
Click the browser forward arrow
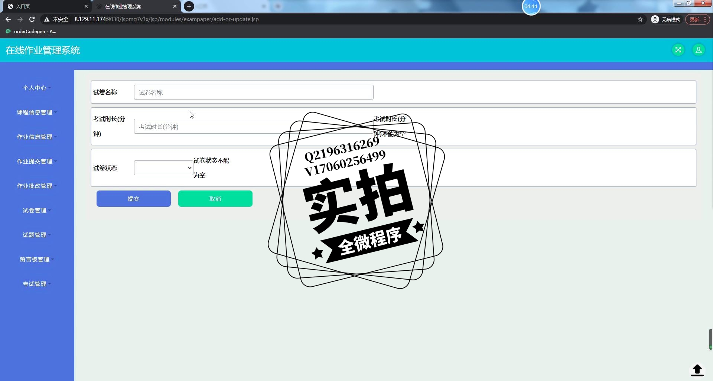[x=20, y=19]
